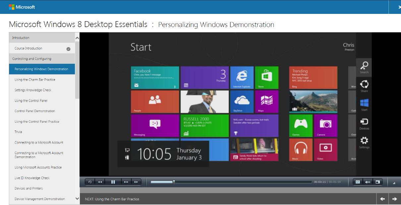Screen dimensions: 401x205
Task: Open Control Panel Demonstration lesson
Action: pos(42,111)
